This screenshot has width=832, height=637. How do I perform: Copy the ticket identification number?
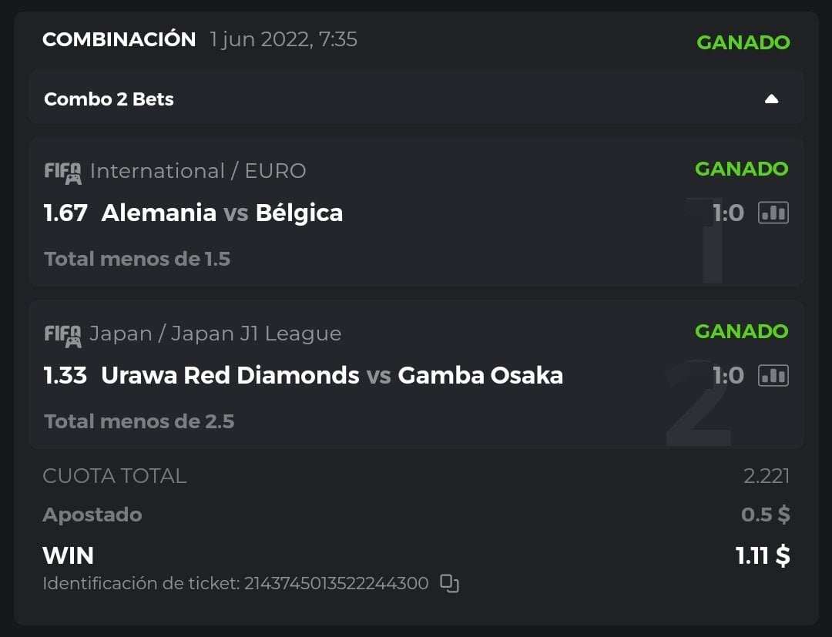(x=449, y=584)
